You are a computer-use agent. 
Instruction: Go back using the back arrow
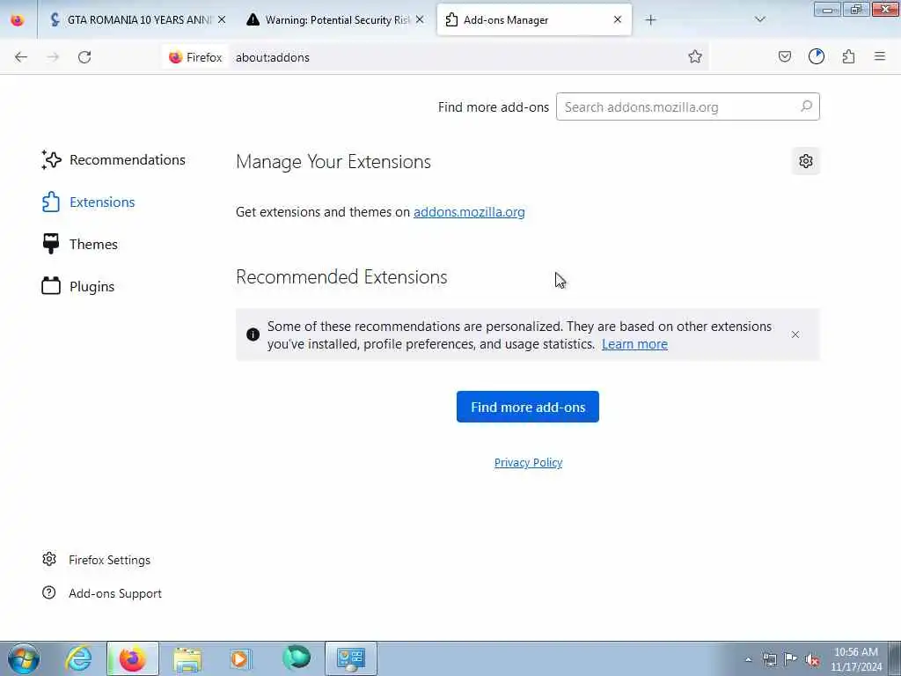pos(21,57)
